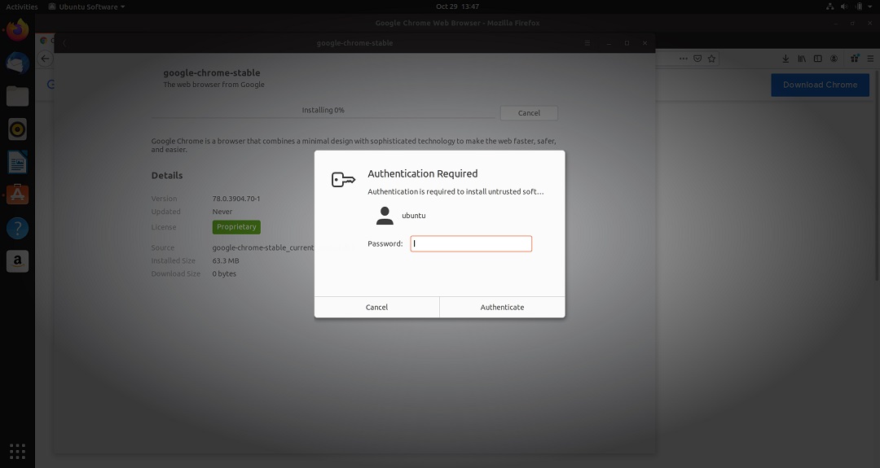Screen dimensions: 880x468
Task: Click the Activities overview button
Action: click(22, 7)
